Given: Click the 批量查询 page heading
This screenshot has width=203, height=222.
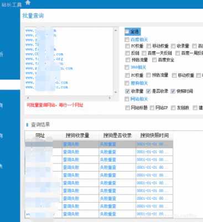Looking at the screenshot, I should tap(33, 16).
